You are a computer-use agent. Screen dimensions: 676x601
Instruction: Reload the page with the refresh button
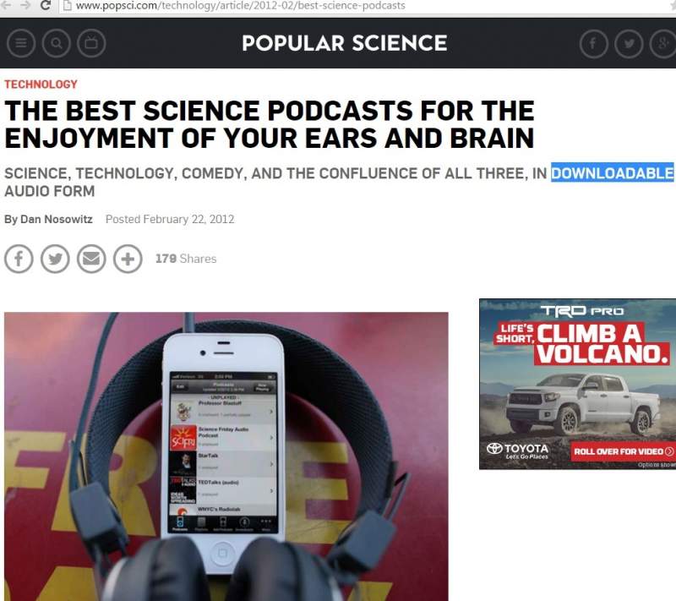pos(46,6)
